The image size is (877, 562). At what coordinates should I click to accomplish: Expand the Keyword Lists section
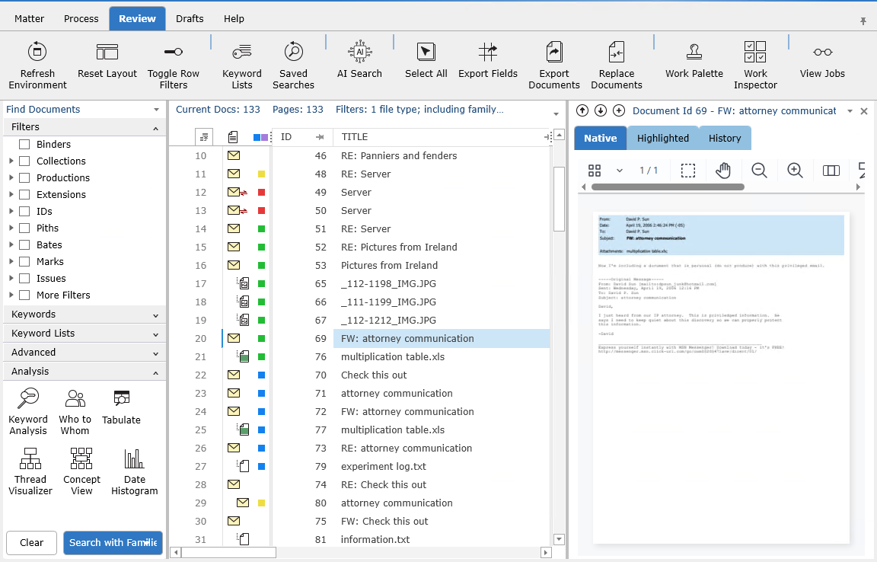155,335
